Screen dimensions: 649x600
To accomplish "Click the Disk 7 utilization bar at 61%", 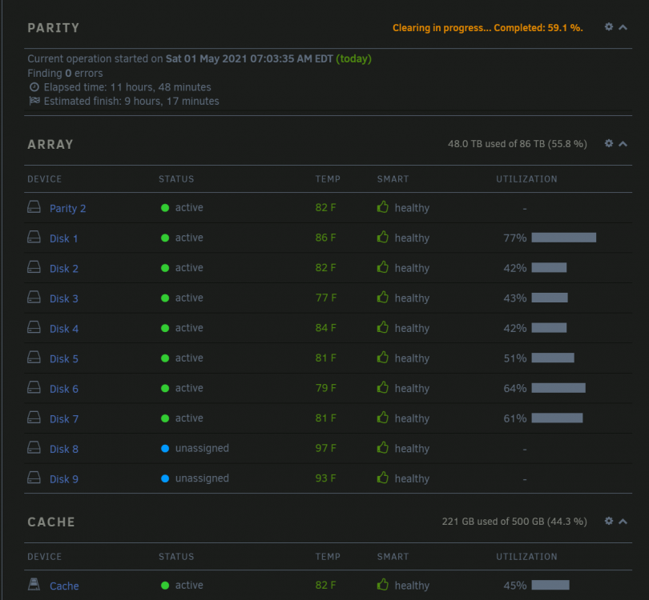I will pyautogui.click(x=557, y=418).
